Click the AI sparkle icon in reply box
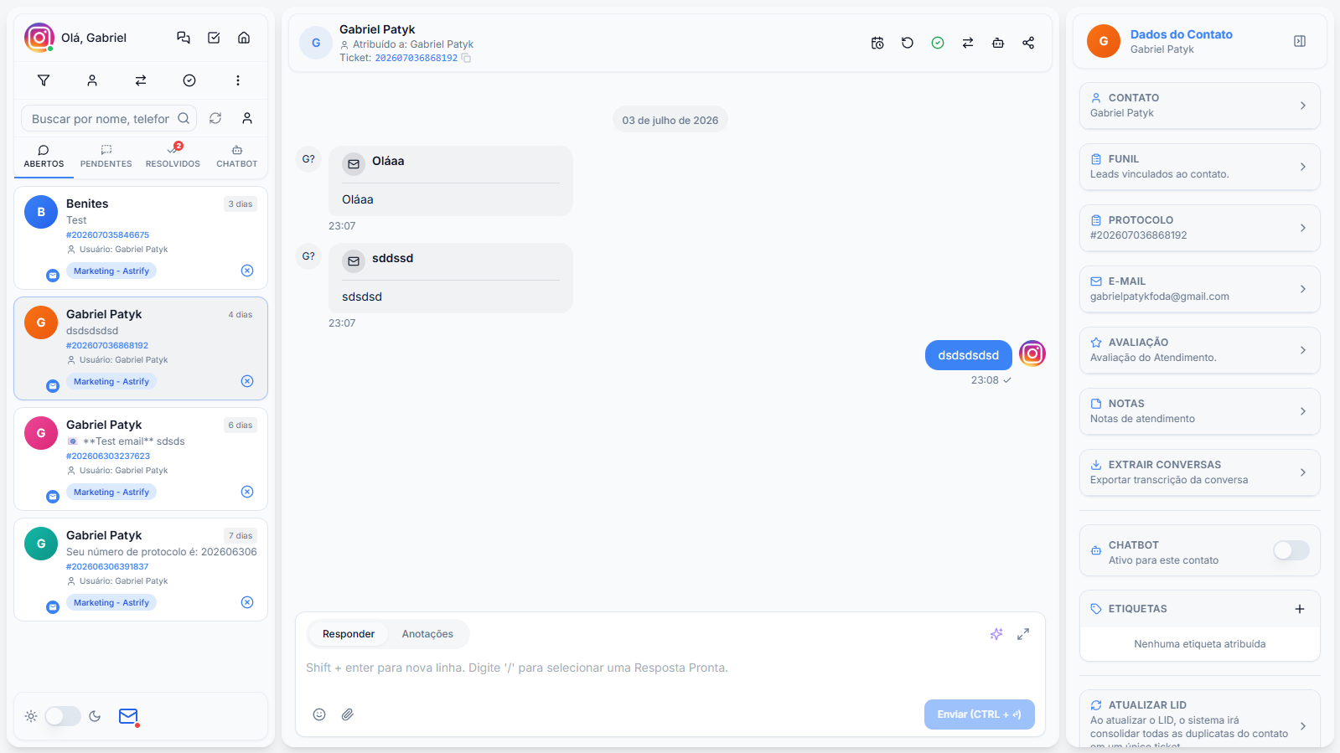The image size is (1340, 753). [x=996, y=634]
